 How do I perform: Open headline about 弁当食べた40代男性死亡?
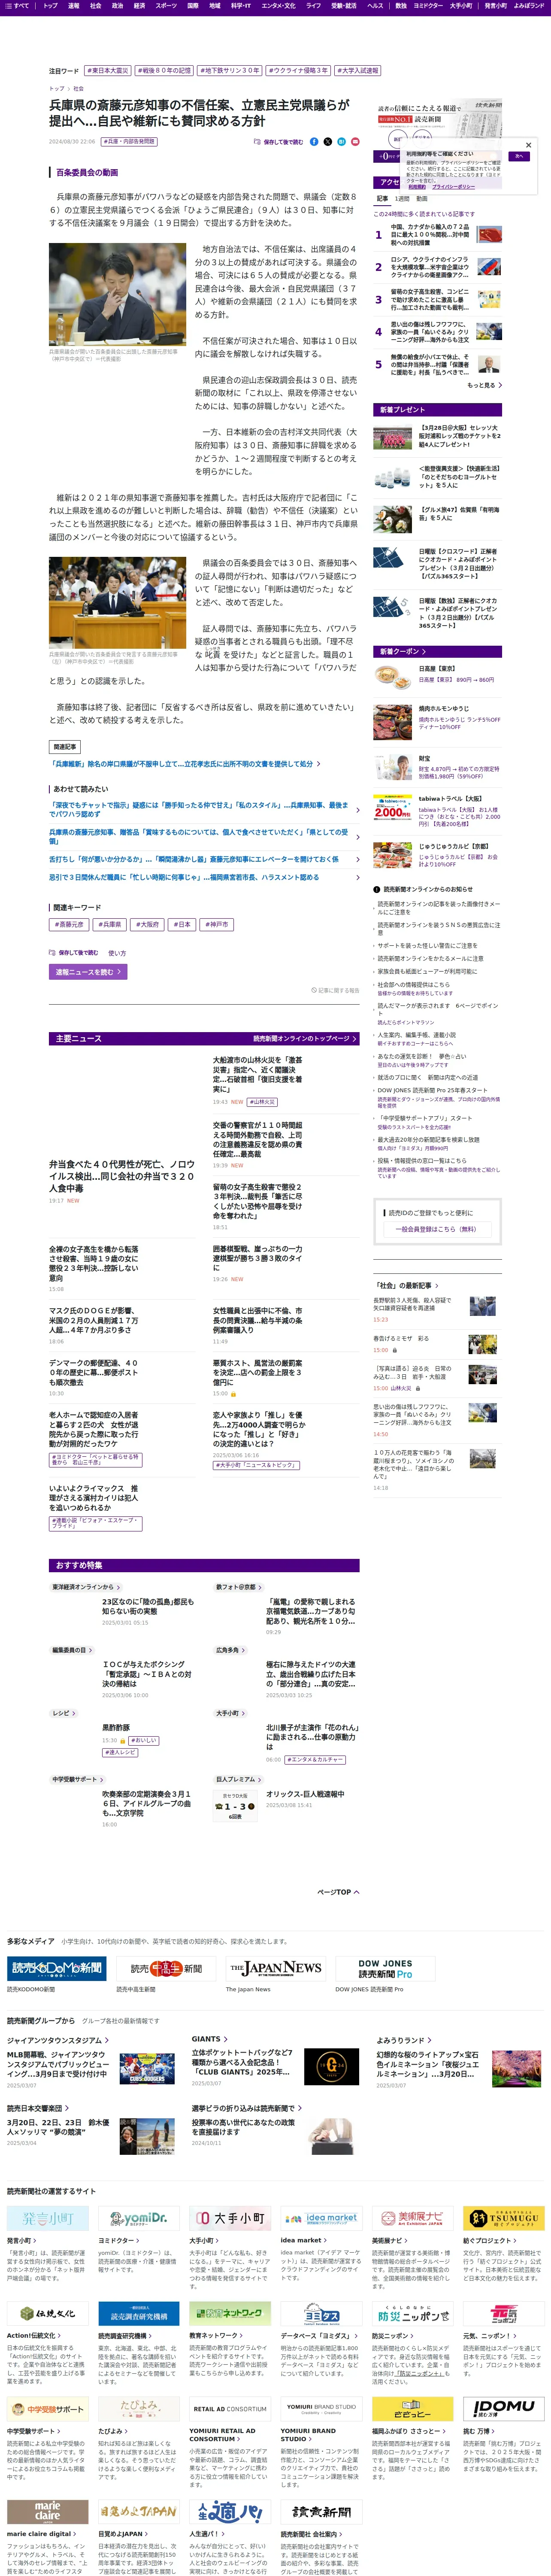click(x=122, y=1176)
